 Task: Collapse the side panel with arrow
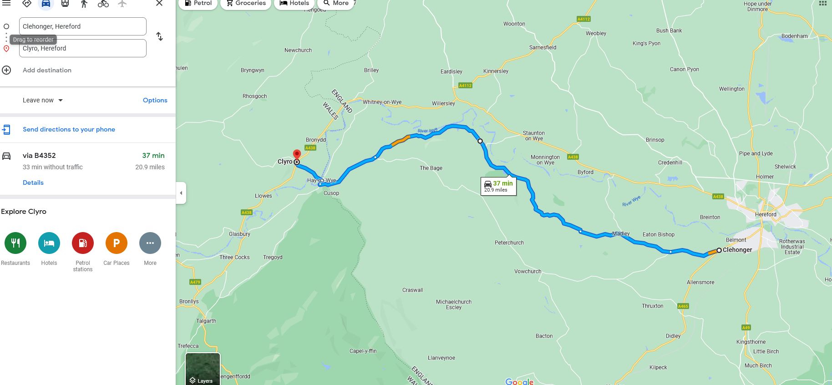point(181,193)
